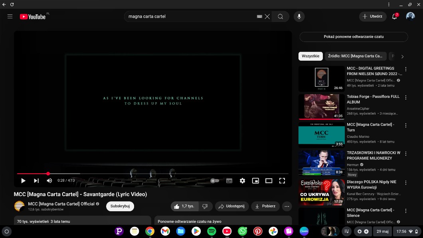Open options menu for Tobias Forge Passiflora video

pyautogui.click(x=406, y=97)
